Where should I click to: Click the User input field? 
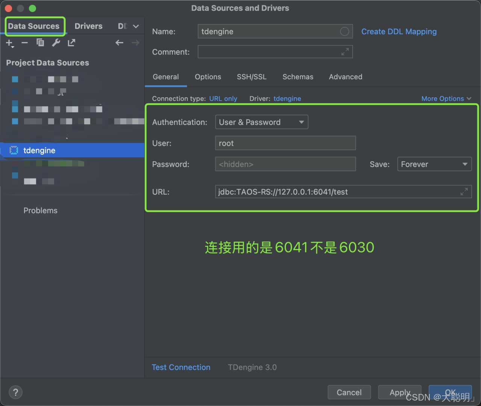pyautogui.click(x=285, y=143)
